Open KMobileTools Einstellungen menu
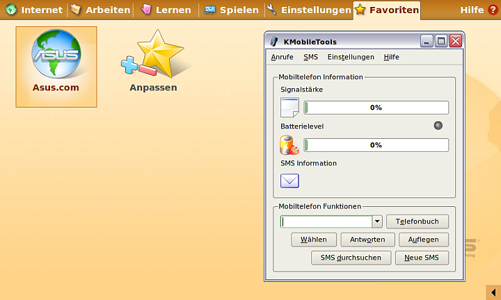501x300 pixels. (x=351, y=57)
